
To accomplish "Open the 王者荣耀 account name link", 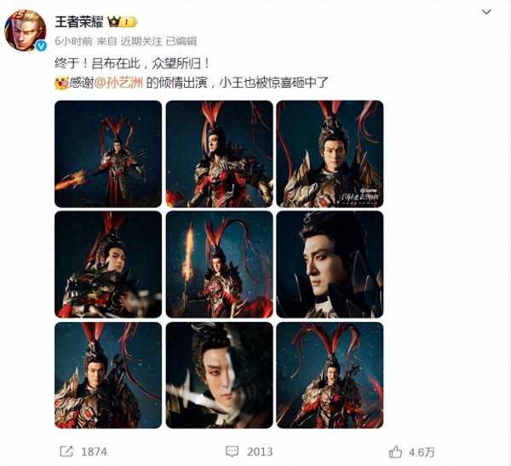I will pyautogui.click(x=79, y=22).
